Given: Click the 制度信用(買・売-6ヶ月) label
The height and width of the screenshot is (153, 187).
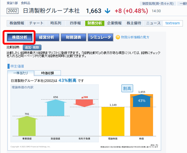Looking at the screenshot, I should 158,4.
